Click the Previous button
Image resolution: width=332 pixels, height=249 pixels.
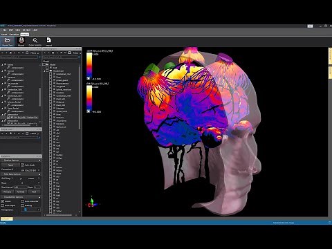pyautogui.click(x=8, y=192)
